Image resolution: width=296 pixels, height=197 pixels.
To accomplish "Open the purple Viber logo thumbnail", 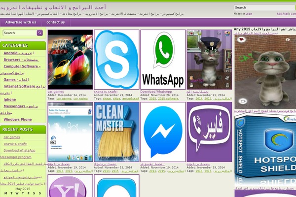I will coord(209,132).
